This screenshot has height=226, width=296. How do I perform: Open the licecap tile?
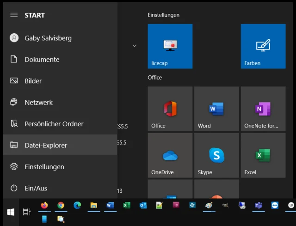pos(170,46)
